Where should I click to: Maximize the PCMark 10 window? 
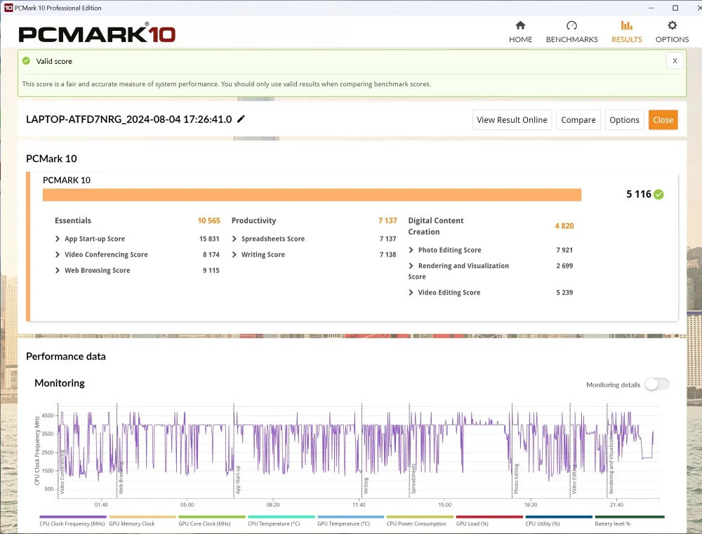click(675, 8)
